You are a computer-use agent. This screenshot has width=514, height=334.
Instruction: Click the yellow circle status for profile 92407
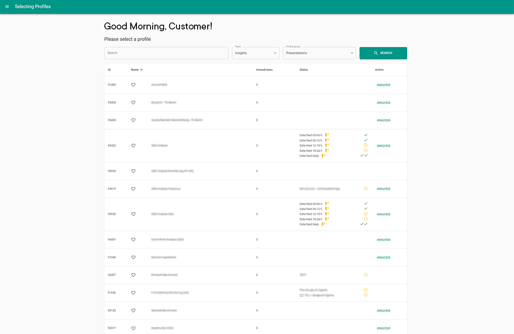[x=366, y=275]
